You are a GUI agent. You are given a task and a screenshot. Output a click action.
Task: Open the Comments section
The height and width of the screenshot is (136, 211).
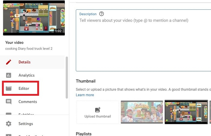pyautogui.click(x=28, y=102)
